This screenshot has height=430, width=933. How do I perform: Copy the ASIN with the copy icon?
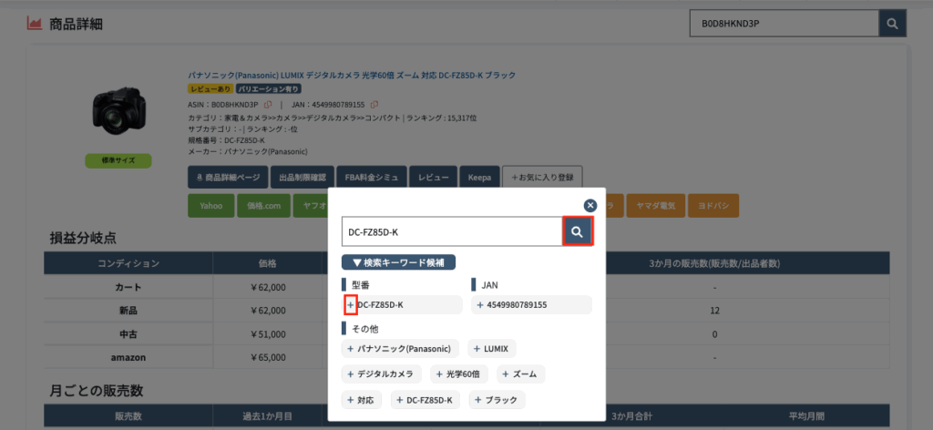[x=268, y=105]
